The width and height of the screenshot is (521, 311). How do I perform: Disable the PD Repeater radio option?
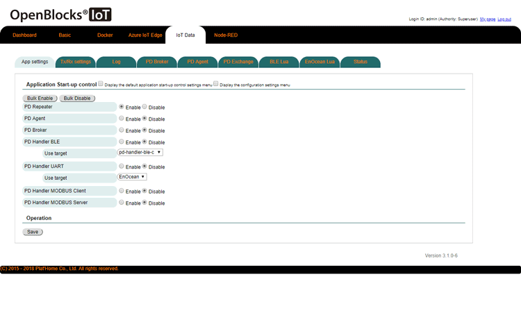144,107
